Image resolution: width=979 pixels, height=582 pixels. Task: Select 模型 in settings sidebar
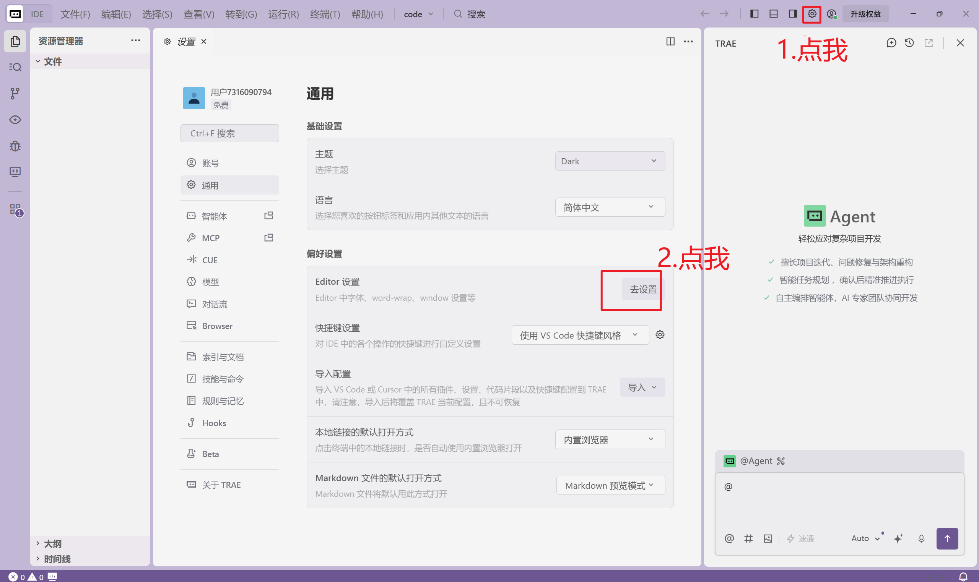coord(229,282)
